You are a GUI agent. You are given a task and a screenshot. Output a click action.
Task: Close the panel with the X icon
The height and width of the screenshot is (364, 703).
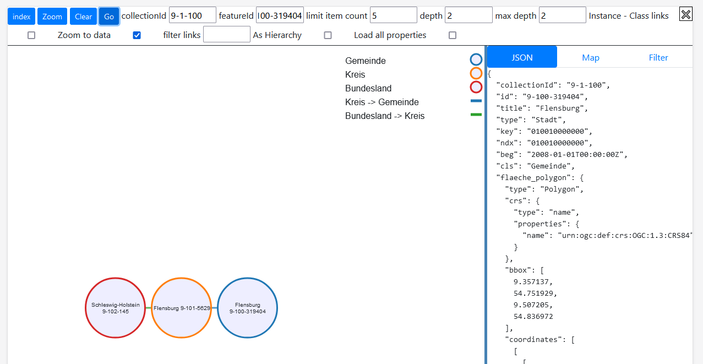tap(686, 14)
